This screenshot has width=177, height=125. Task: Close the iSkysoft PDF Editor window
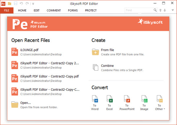point(172,3)
